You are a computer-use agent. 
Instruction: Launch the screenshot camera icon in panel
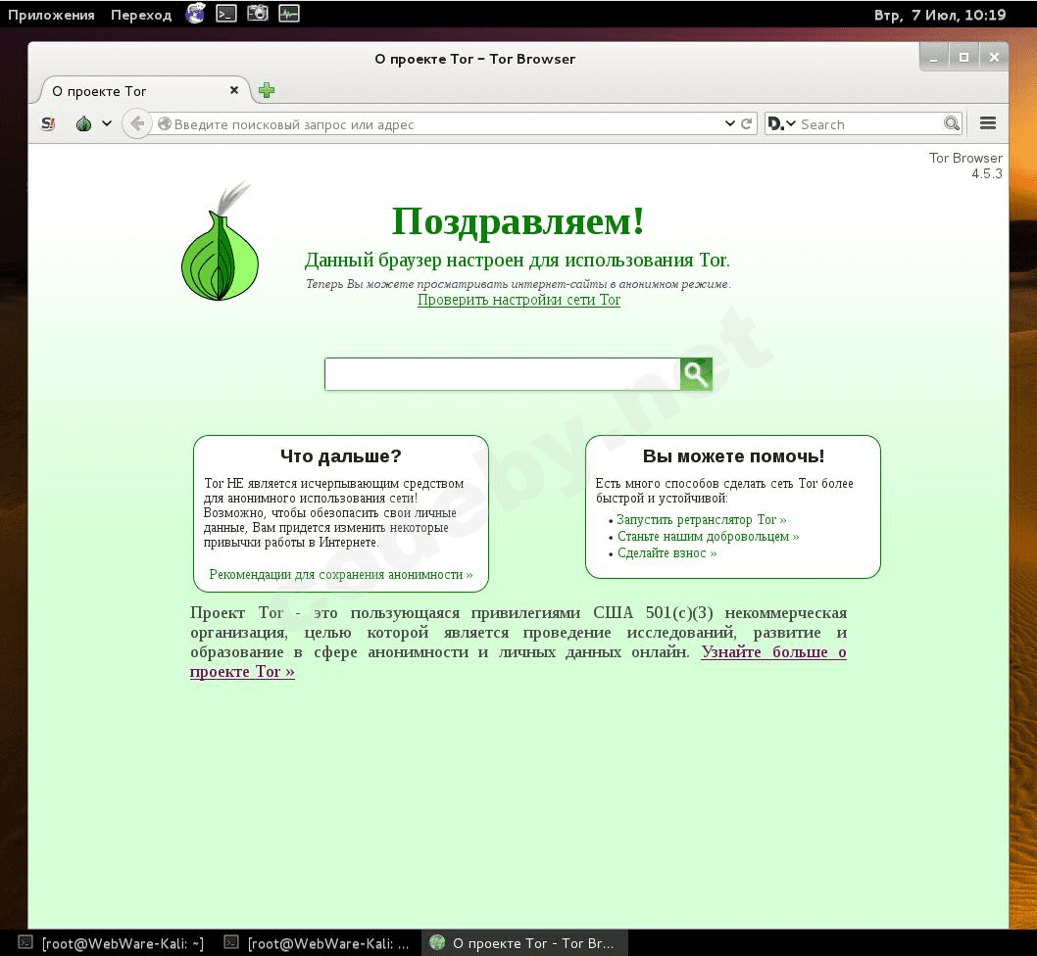[x=257, y=13]
